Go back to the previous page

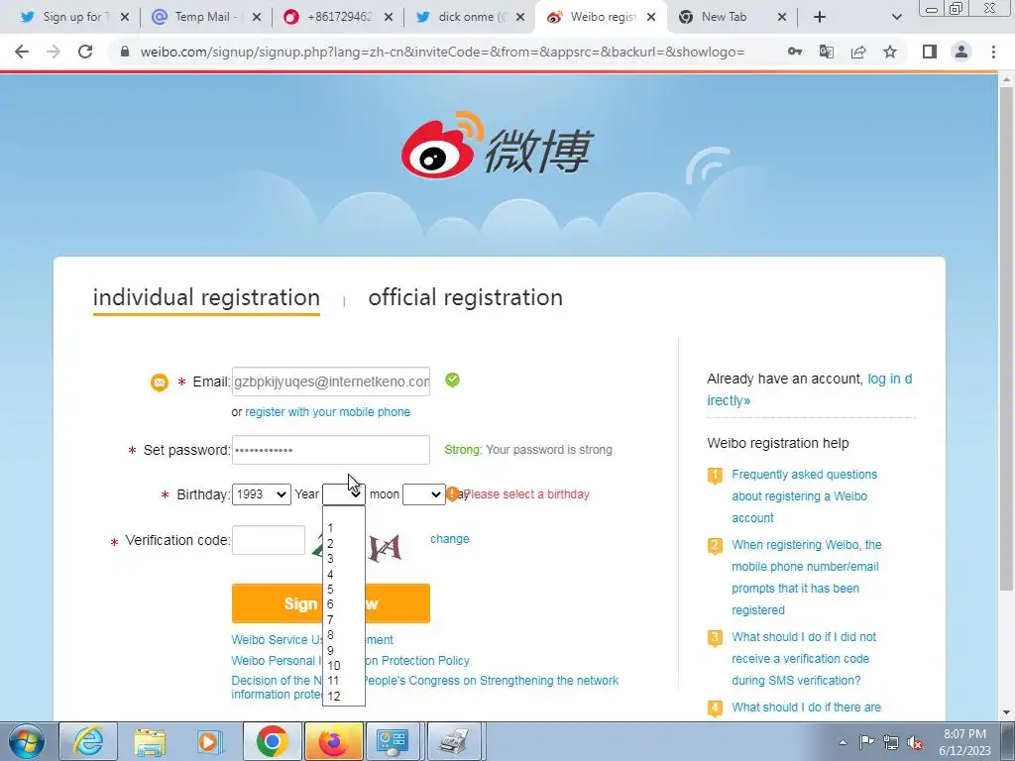point(22,52)
